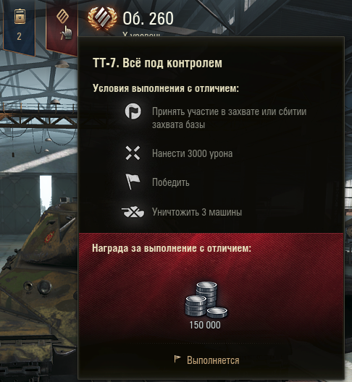This screenshot has width=352, height=382.
Task: Click the base capture flag circle icon
Action: 133,111
